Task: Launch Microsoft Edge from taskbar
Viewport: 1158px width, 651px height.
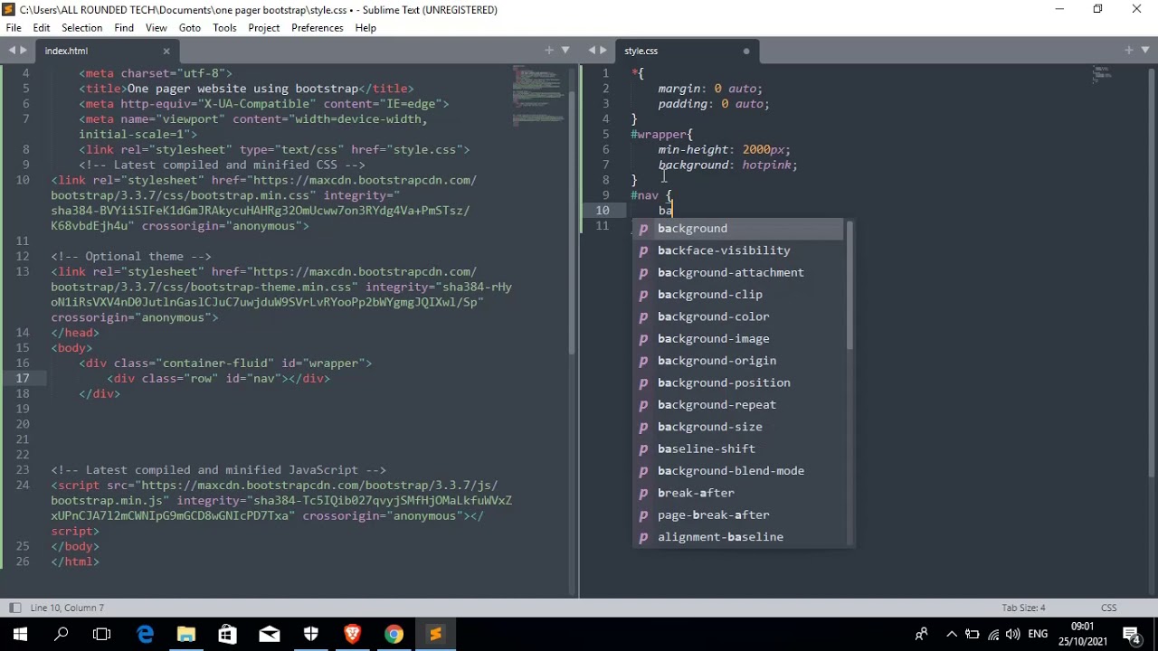Action: [145, 635]
